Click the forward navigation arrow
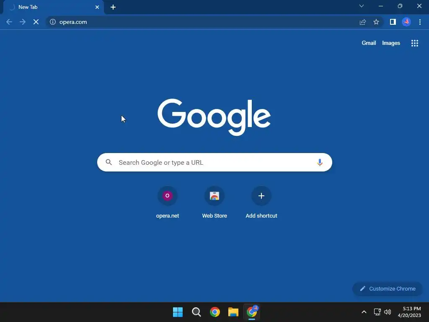 (23, 22)
